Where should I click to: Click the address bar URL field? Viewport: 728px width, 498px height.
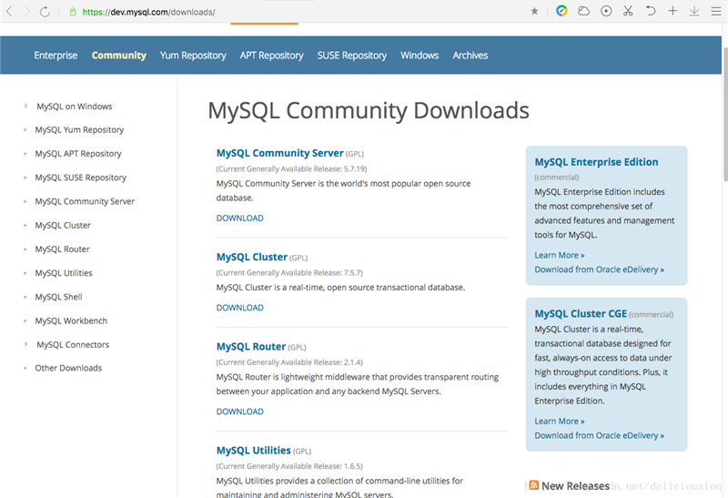[273, 12]
